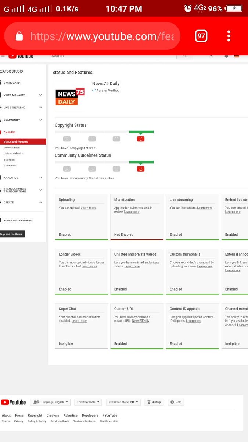
Task: Open Translations & Transcriptions section
Action: [15, 190]
